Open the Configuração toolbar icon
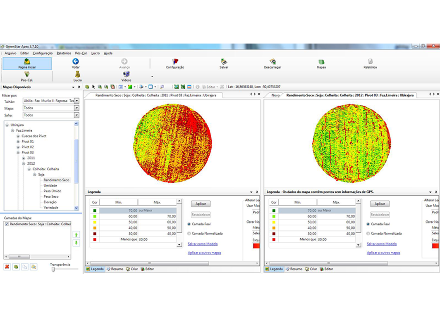440x317 pixels. [x=175, y=62]
